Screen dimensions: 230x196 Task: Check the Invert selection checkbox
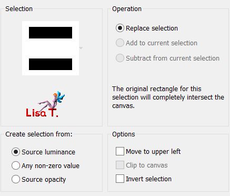[120, 179]
